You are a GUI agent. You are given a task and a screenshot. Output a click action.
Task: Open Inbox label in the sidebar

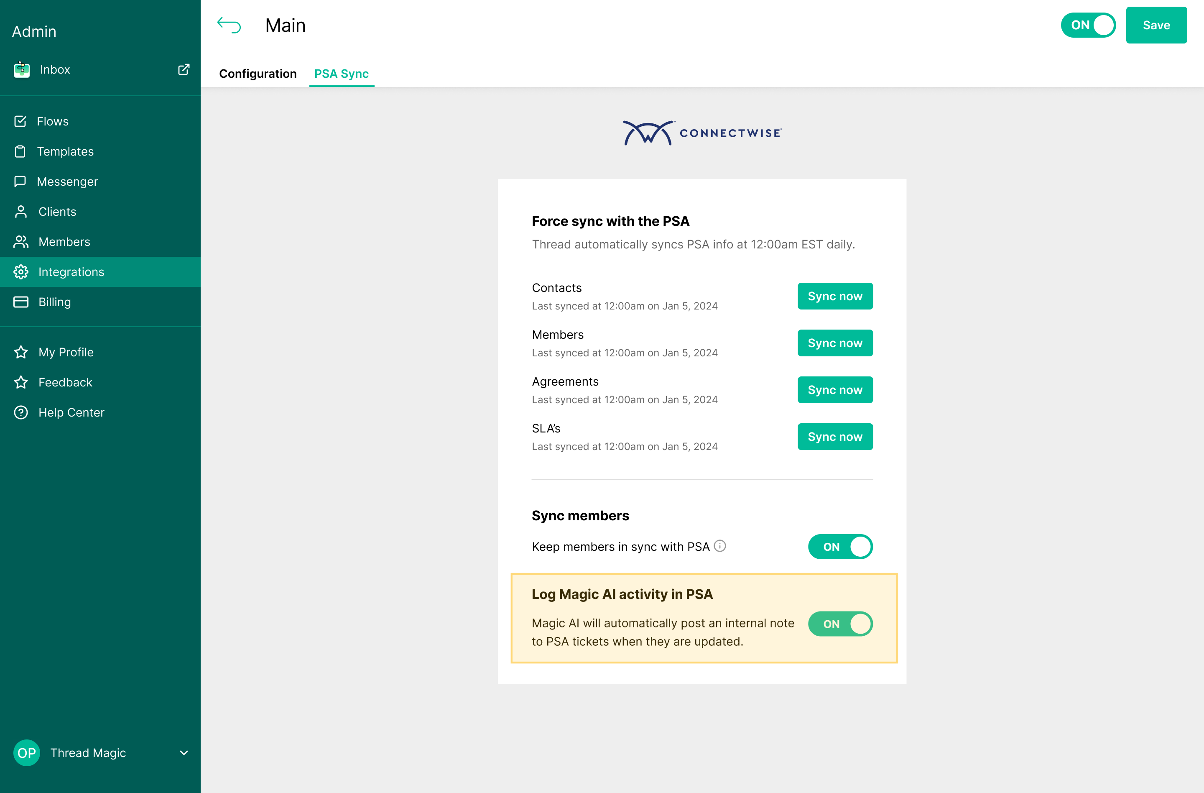pyautogui.click(x=55, y=69)
